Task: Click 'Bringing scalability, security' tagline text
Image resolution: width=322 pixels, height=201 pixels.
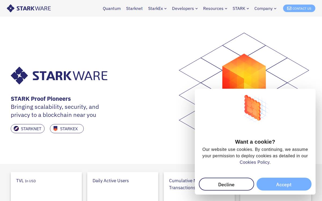Action: [55, 111]
